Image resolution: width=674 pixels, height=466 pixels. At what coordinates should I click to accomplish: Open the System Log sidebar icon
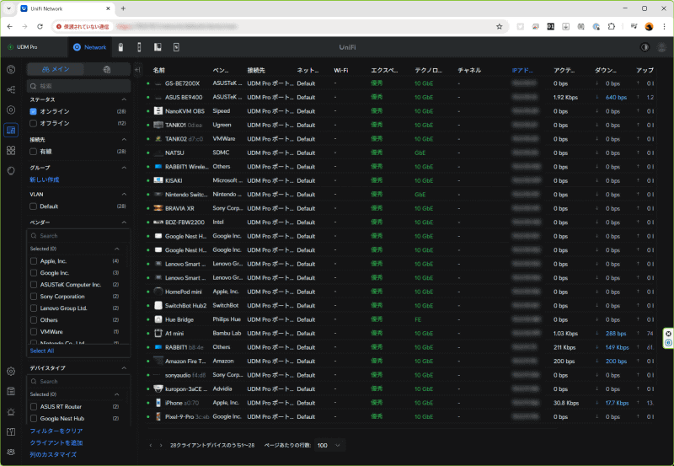pyautogui.click(x=11, y=391)
